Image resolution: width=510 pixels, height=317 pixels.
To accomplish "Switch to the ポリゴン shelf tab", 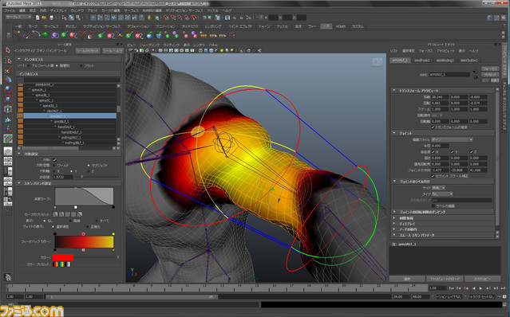I will [70, 26].
